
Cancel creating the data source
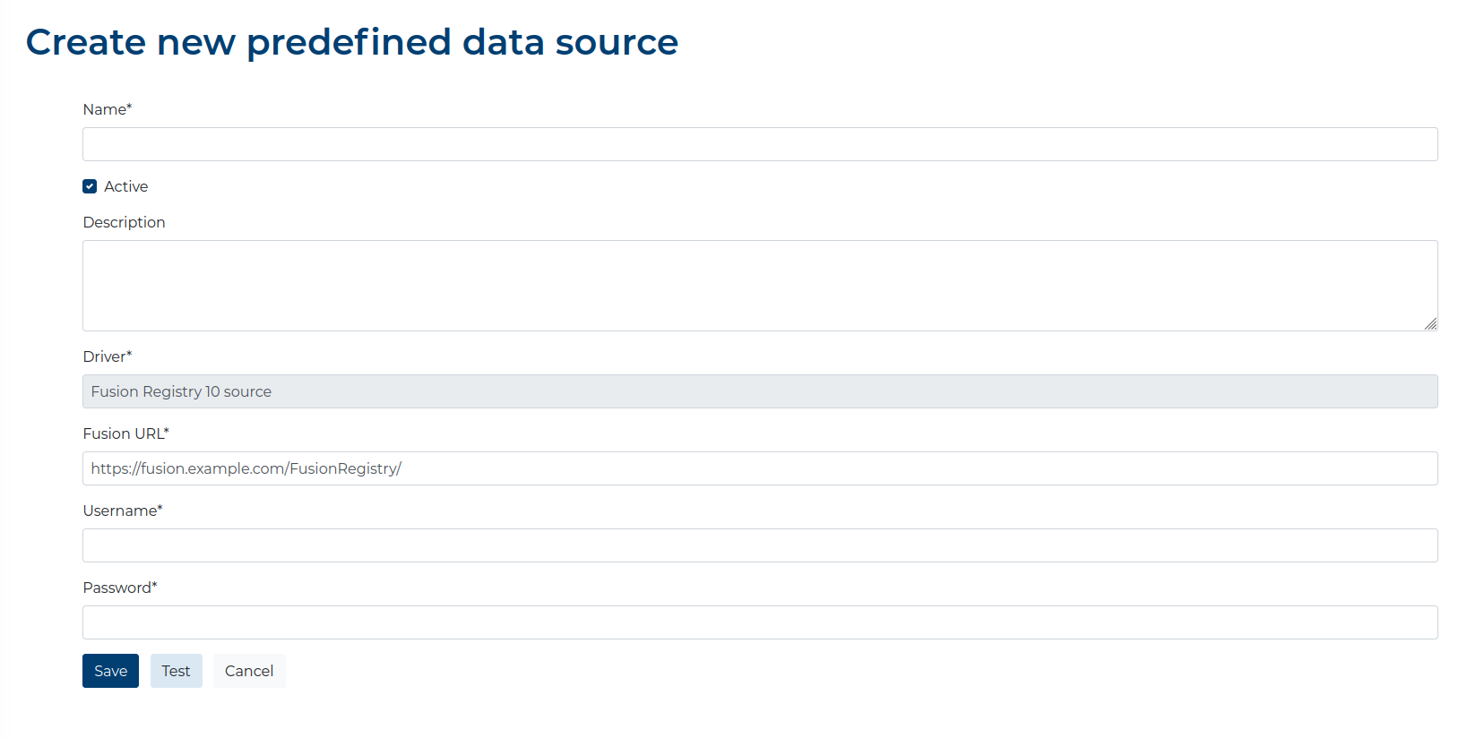click(x=249, y=671)
